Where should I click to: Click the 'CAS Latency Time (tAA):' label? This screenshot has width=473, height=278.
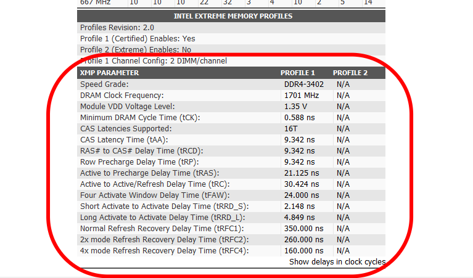pyautogui.click(x=124, y=140)
